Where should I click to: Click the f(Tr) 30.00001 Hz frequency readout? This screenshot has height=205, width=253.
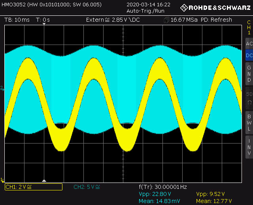163,187
